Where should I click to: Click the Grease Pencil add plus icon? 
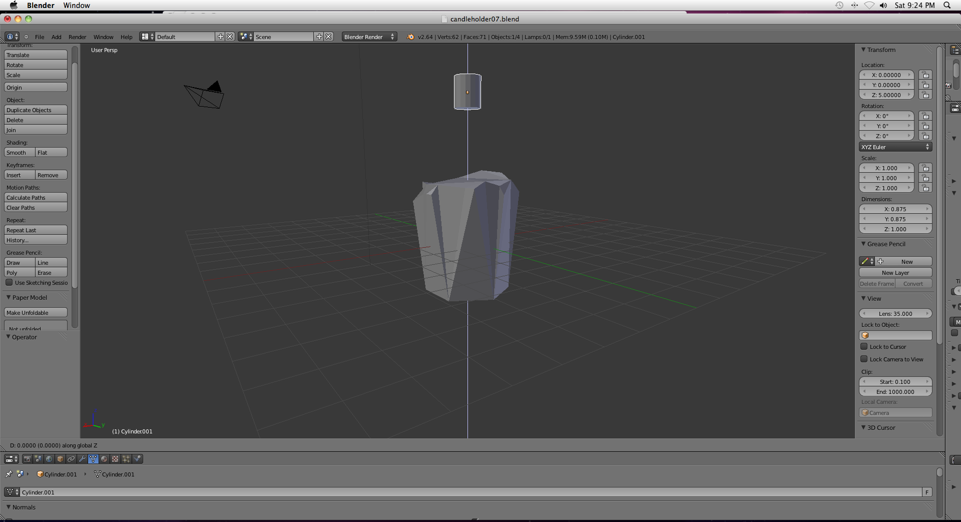[x=880, y=261]
